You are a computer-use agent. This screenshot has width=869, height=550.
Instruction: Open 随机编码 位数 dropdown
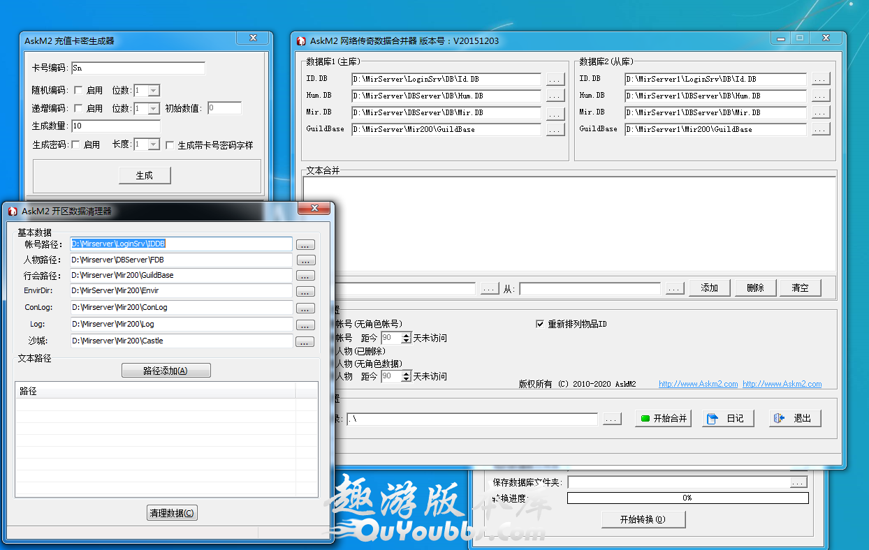coord(154,91)
